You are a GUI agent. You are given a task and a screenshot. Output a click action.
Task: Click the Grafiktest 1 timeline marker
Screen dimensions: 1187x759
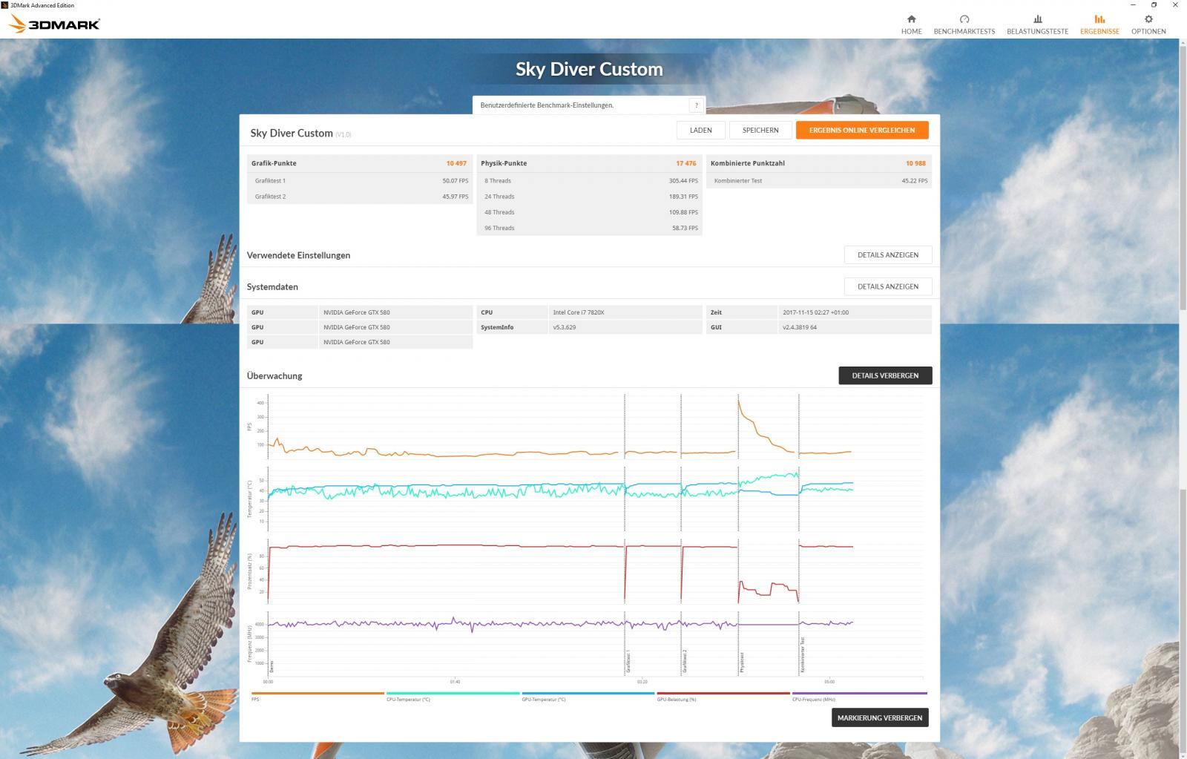point(628,661)
